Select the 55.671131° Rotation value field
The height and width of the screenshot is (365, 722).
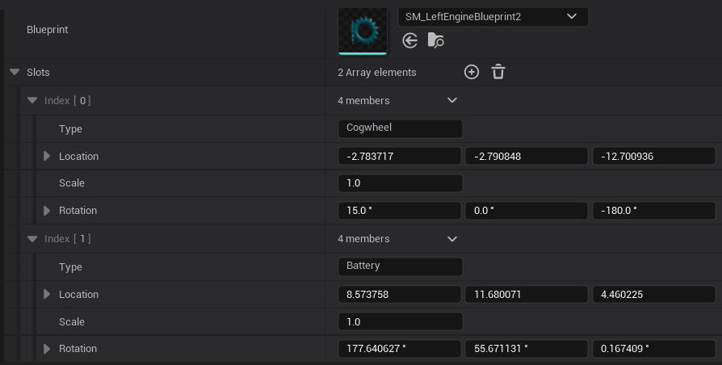[x=526, y=349]
